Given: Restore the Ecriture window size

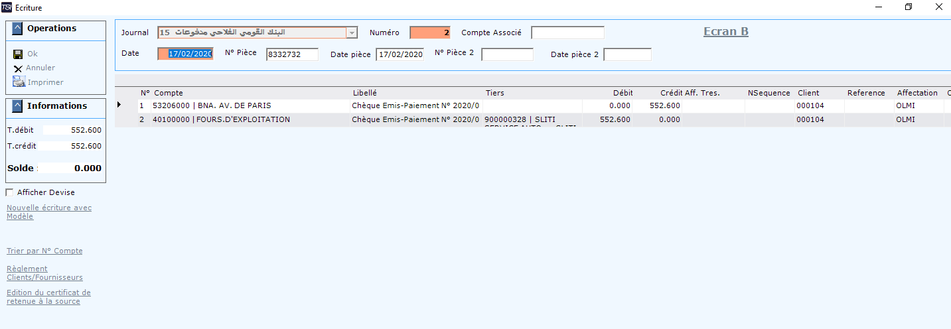Looking at the screenshot, I should coord(909,7).
